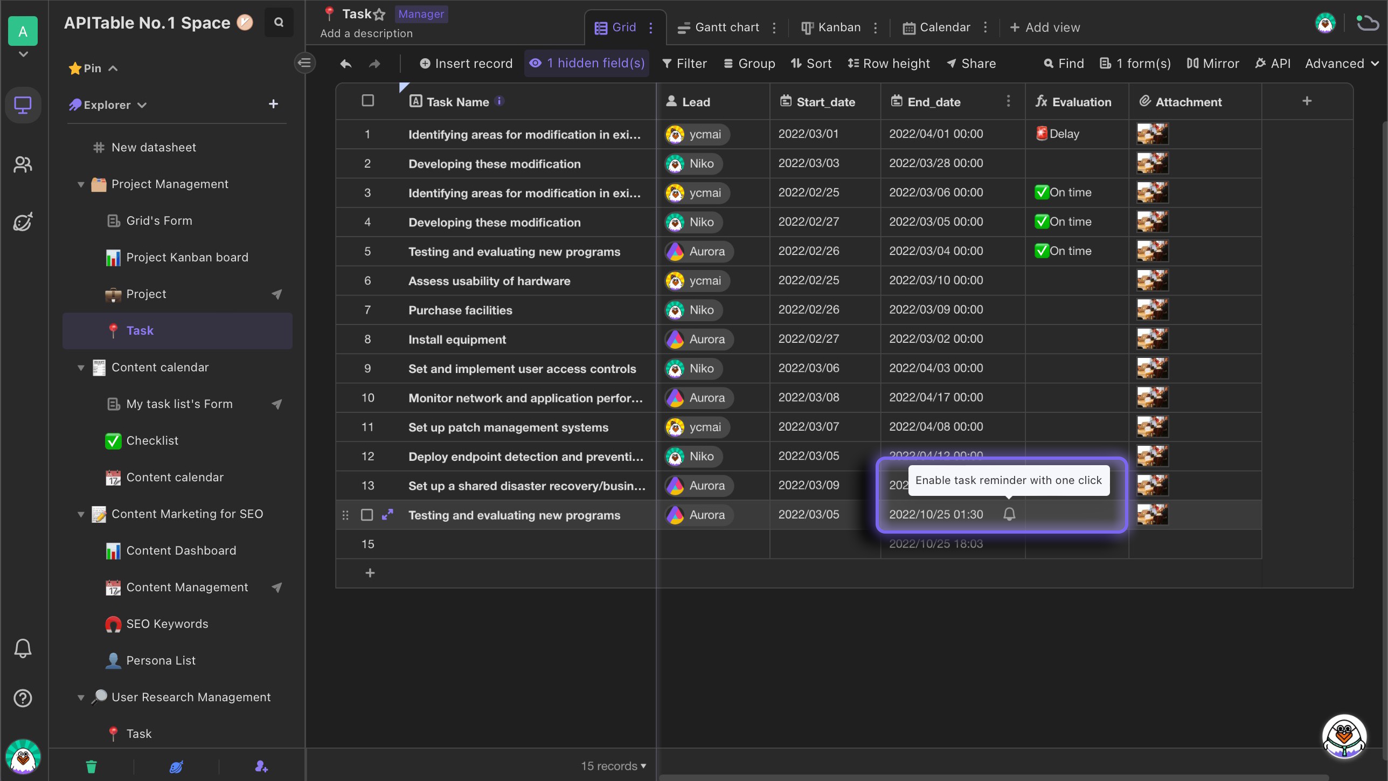
Task: Switch to the Gantt chart view tab
Action: point(719,27)
